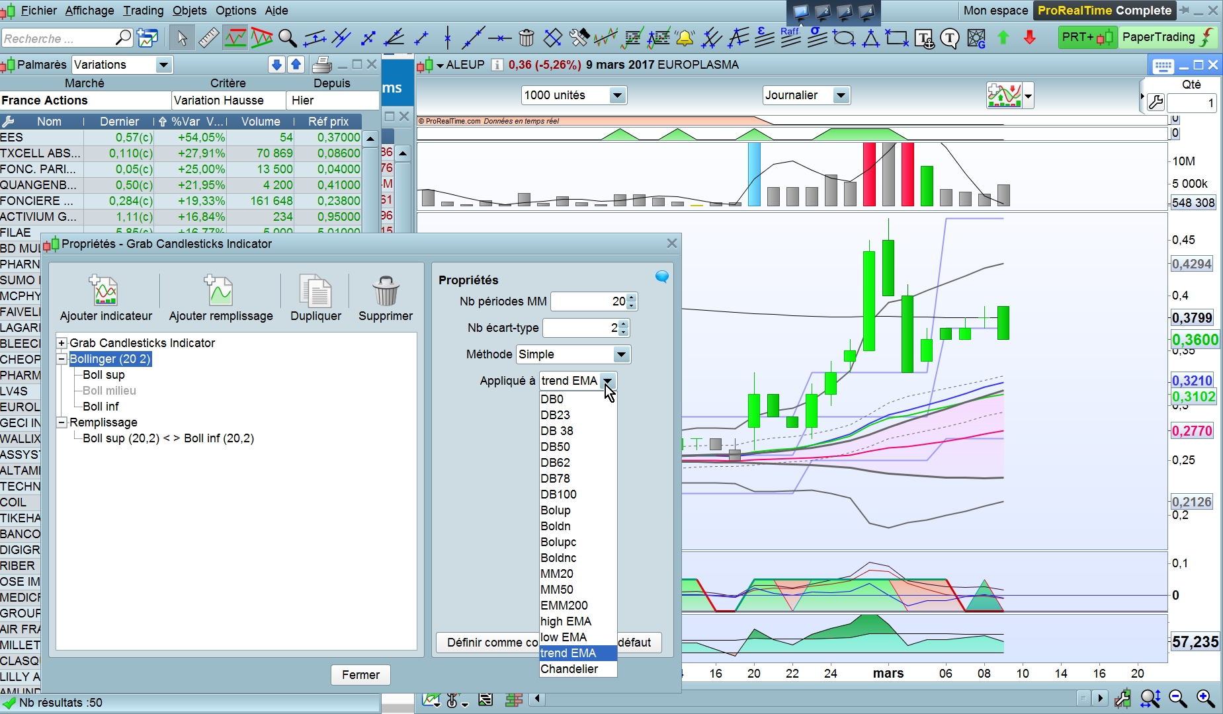Open the ALEUP info icon
The height and width of the screenshot is (714, 1223).
(497, 65)
